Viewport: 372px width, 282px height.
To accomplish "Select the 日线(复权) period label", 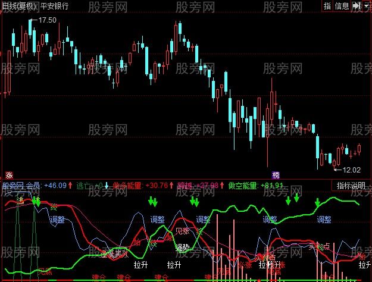I will [18, 5].
